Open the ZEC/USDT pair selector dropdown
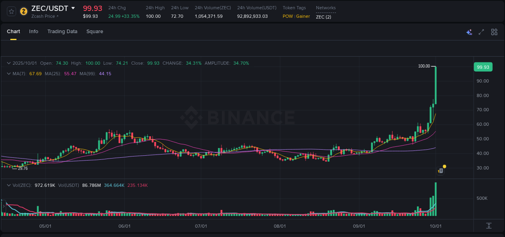505x237 pixels. click(x=73, y=8)
